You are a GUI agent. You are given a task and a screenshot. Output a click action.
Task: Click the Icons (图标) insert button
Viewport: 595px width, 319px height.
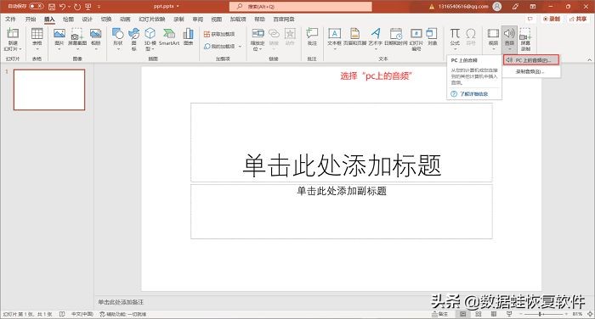tap(134, 39)
